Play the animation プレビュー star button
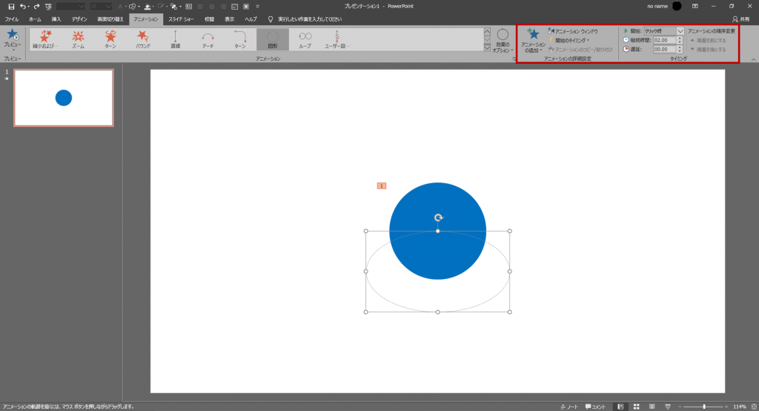Viewport: 759px width, 411px height. (12, 39)
